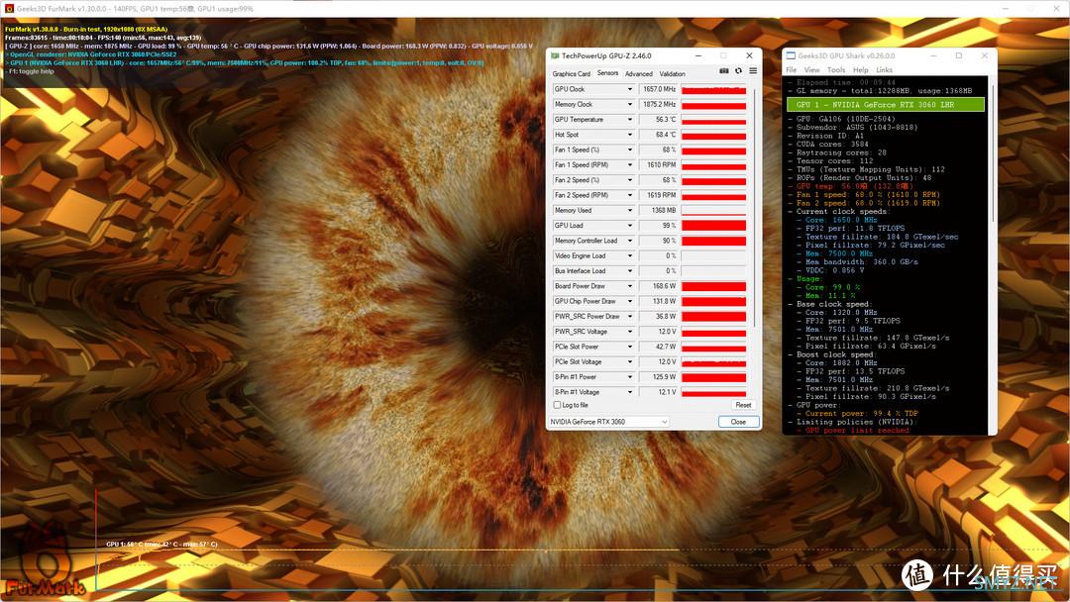Open GPU Shark Tools menu
This screenshot has height=602, width=1070.
[836, 70]
